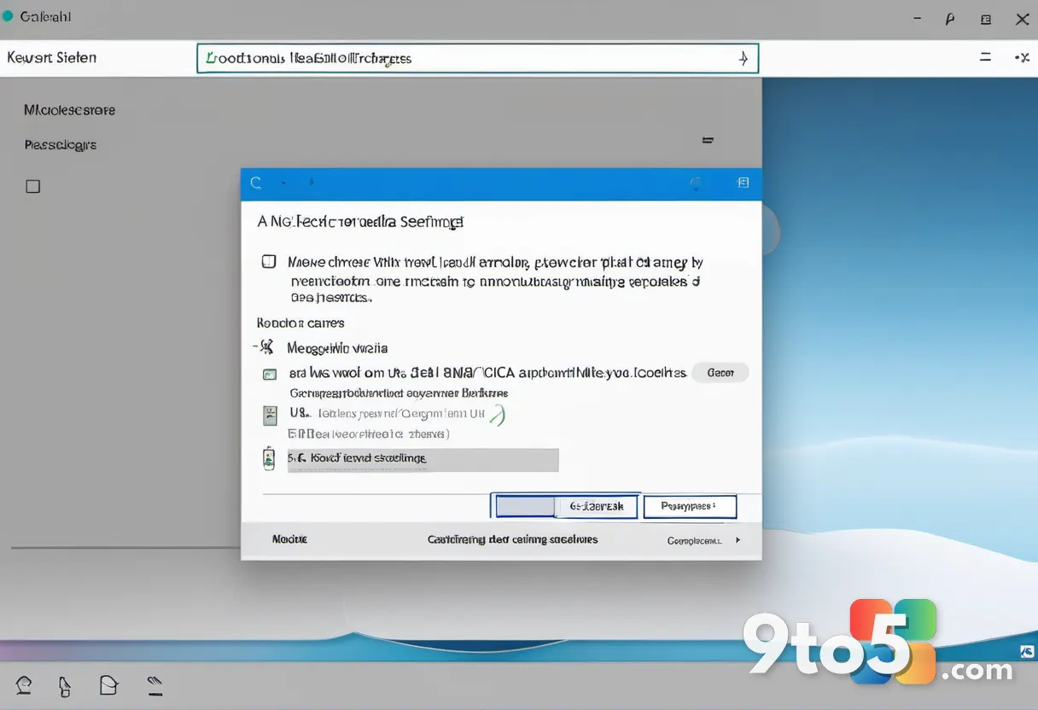Open the two-line menu icon right of search field

pos(985,57)
